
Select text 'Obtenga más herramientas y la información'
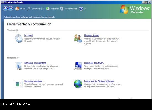(102, 84)
